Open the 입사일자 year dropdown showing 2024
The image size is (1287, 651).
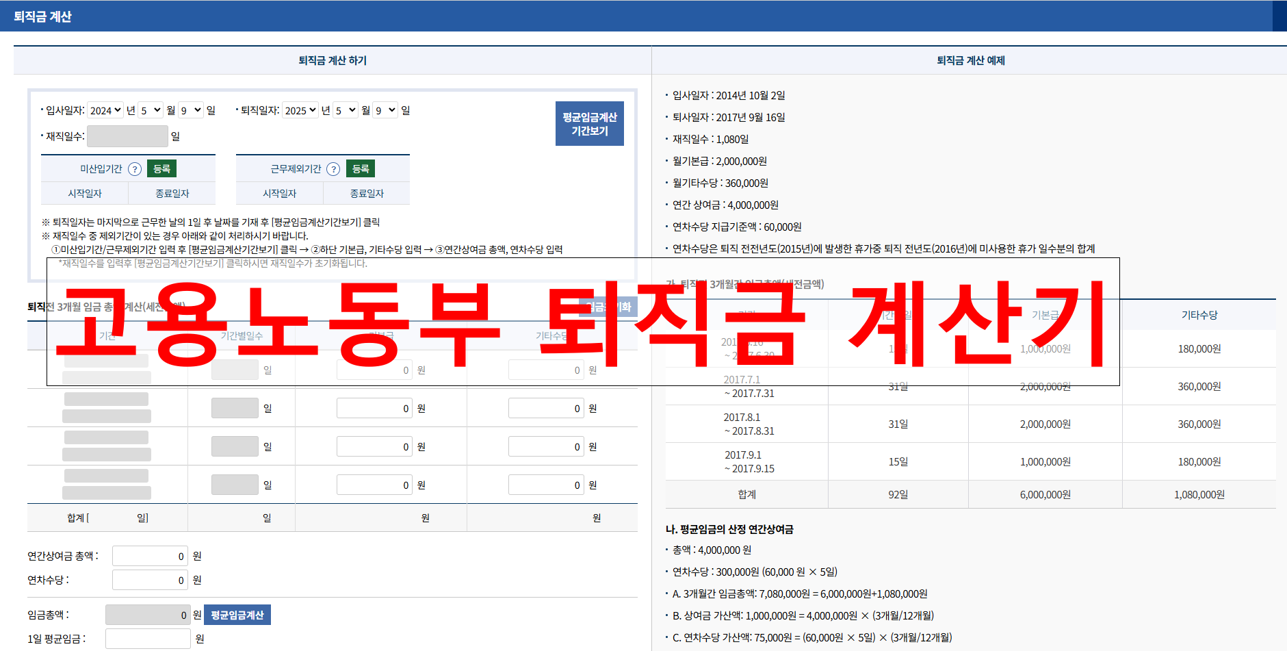pyautogui.click(x=105, y=110)
